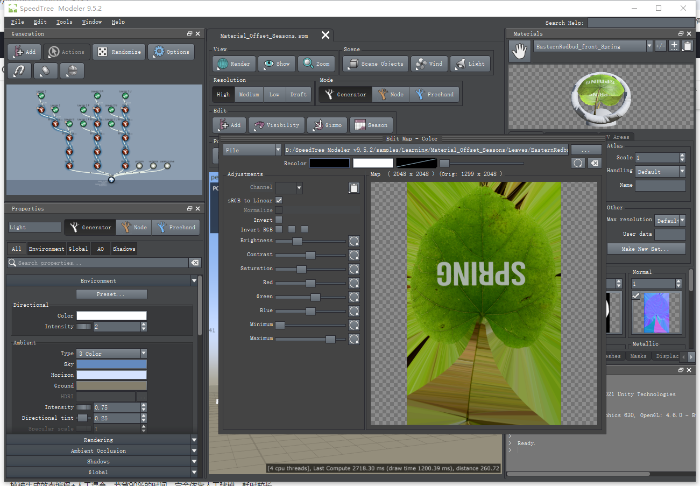Enable the Invert checkbox

(279, 220)
